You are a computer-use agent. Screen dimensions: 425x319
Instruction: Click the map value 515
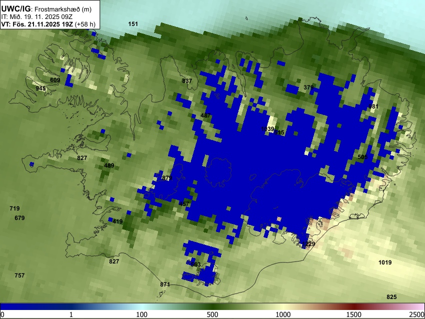279,132
